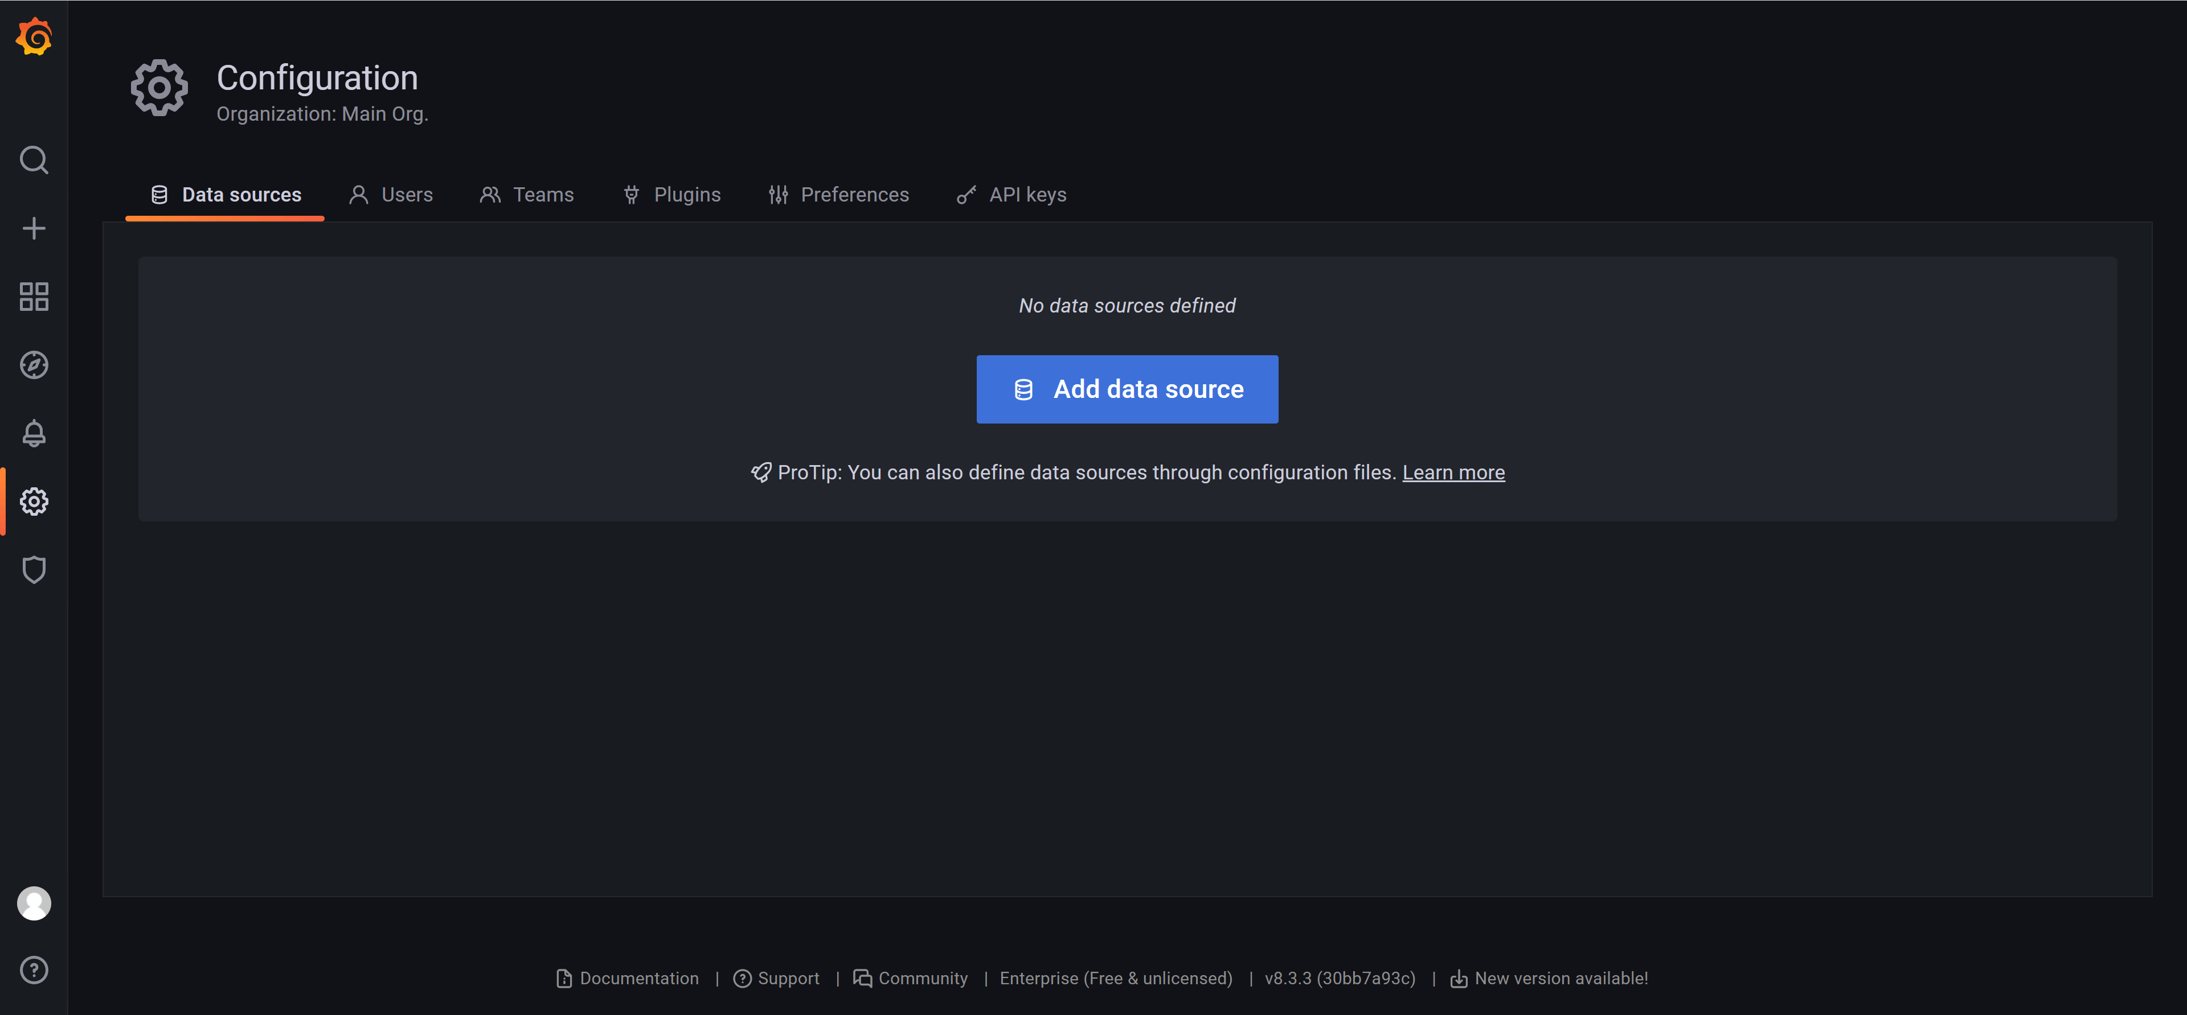Open the Server Admin shield icon
Image resolution: width=2187 pixels, height=1015 pixels.
34,569
